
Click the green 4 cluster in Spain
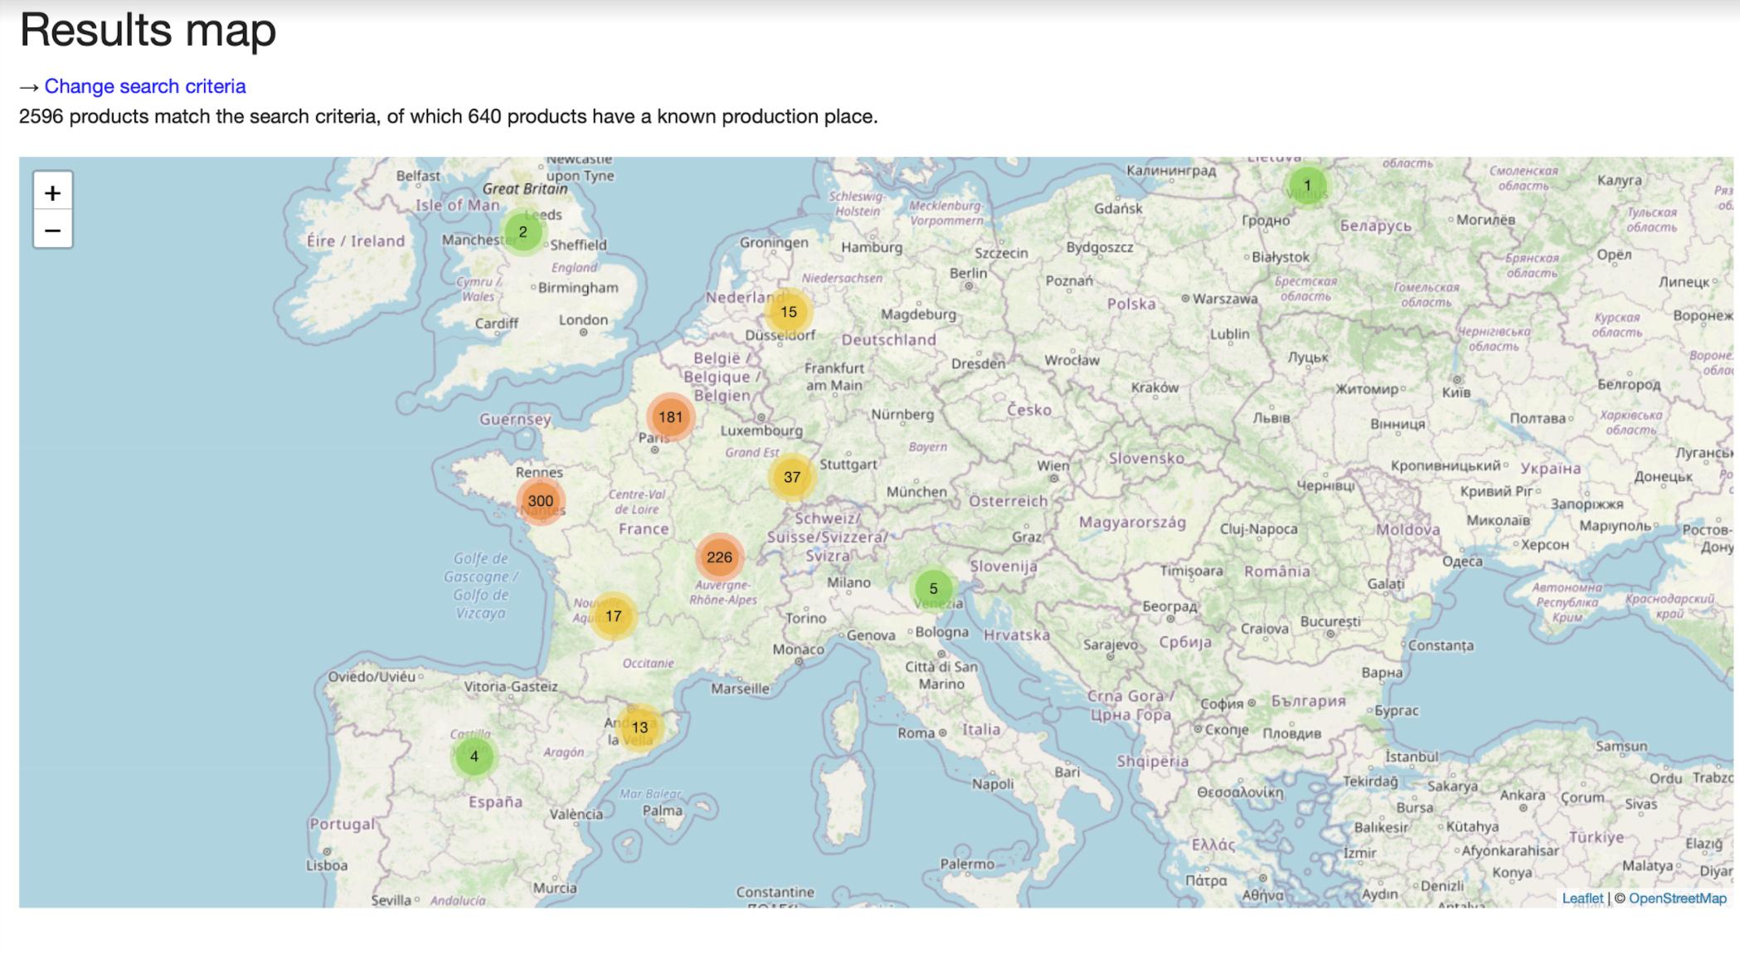click(x=474, y=757)
